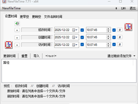Switch to the 设置时间 tab

click(11, 16)
